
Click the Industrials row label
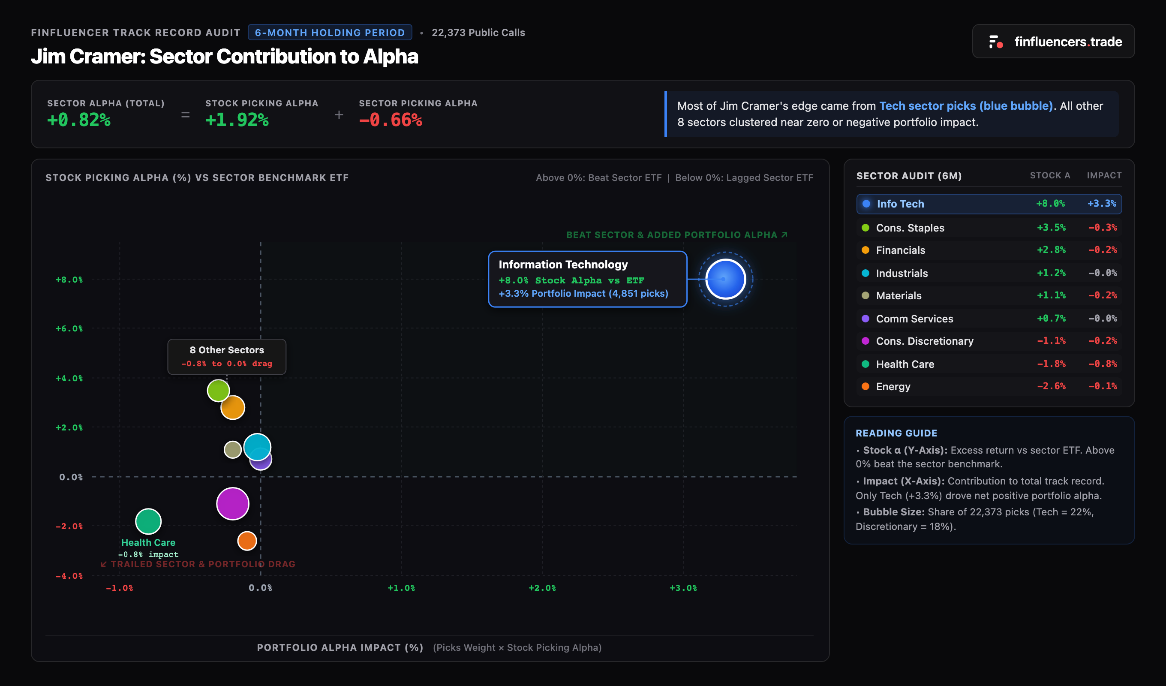click(902, 273)
